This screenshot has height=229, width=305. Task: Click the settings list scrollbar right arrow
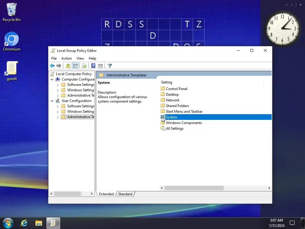(x=269, y=188)
